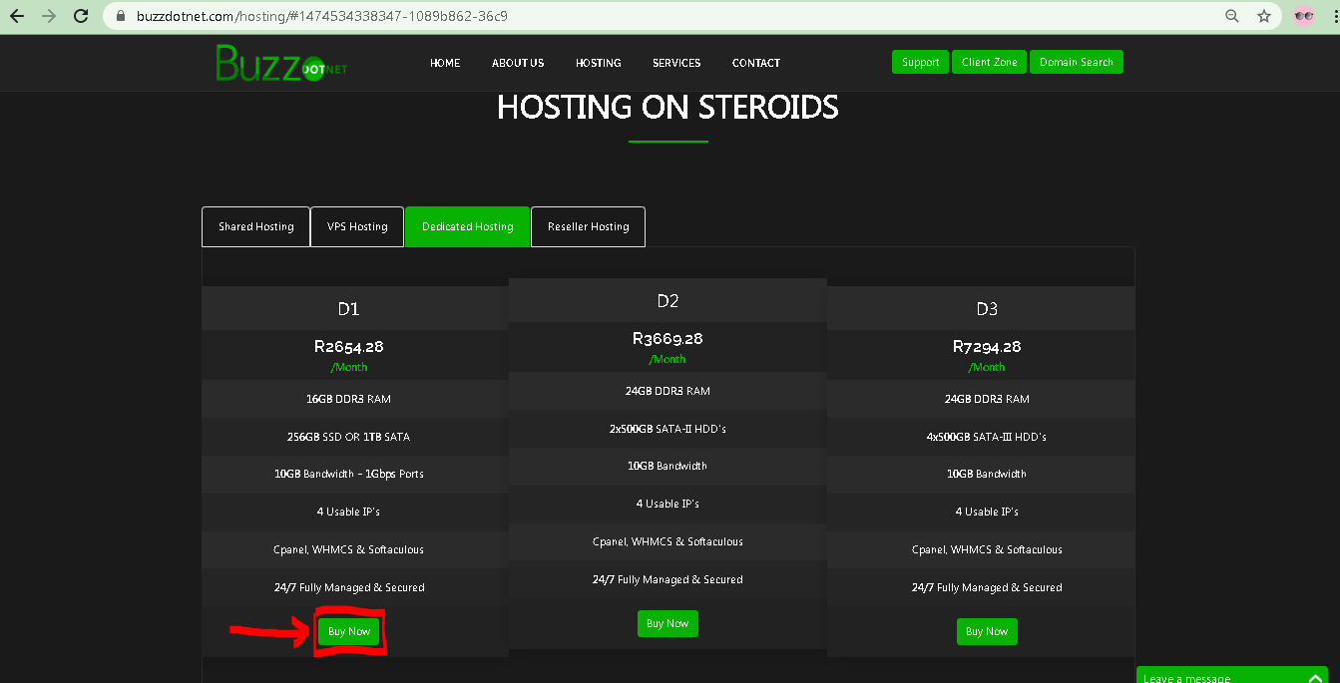Click the padlock site security icon
Screen dimensions: 1340x683
point(122,16)
